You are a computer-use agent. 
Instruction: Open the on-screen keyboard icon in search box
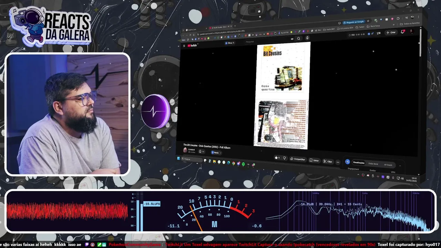point(292,39)
